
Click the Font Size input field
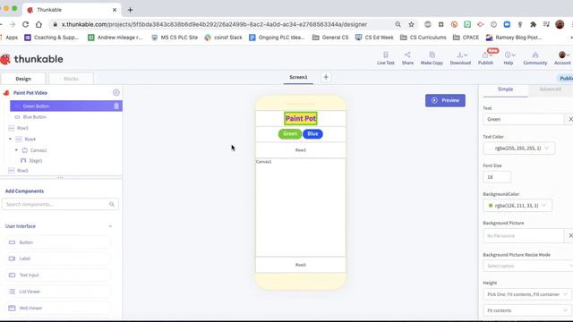[x=497, y=177]
